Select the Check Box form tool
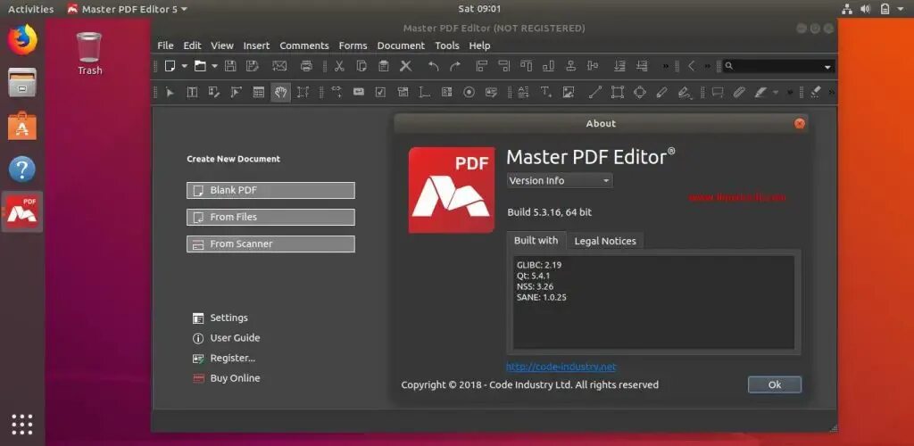 380,92
